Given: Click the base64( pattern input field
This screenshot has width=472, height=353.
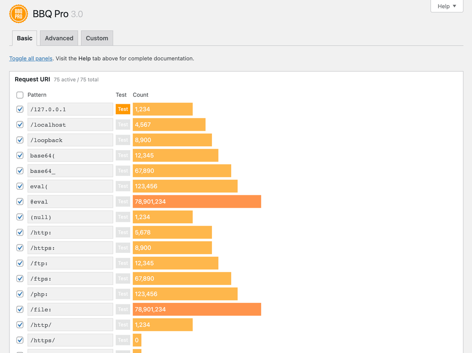Looking at the screenshot, I should click(70, 155).
